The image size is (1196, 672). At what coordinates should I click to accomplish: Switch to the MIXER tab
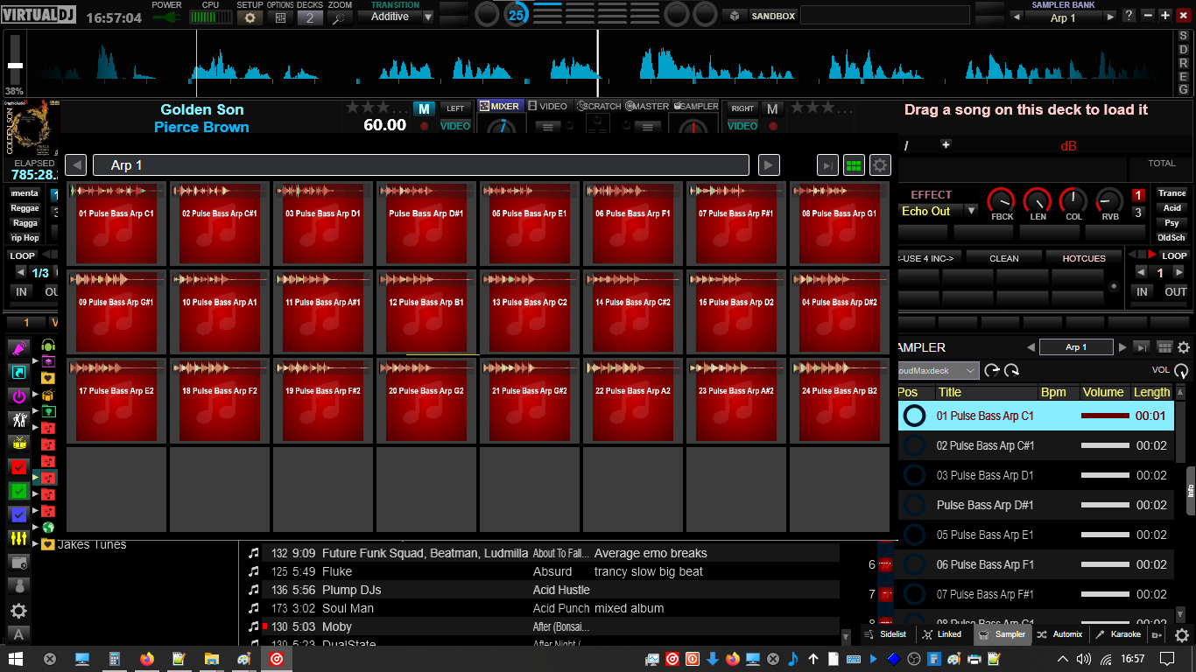pos(499,106)
